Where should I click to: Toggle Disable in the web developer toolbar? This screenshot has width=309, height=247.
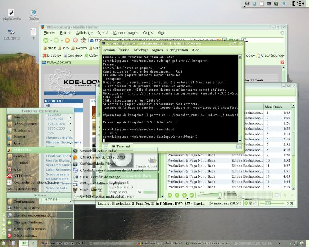[52, 56]
